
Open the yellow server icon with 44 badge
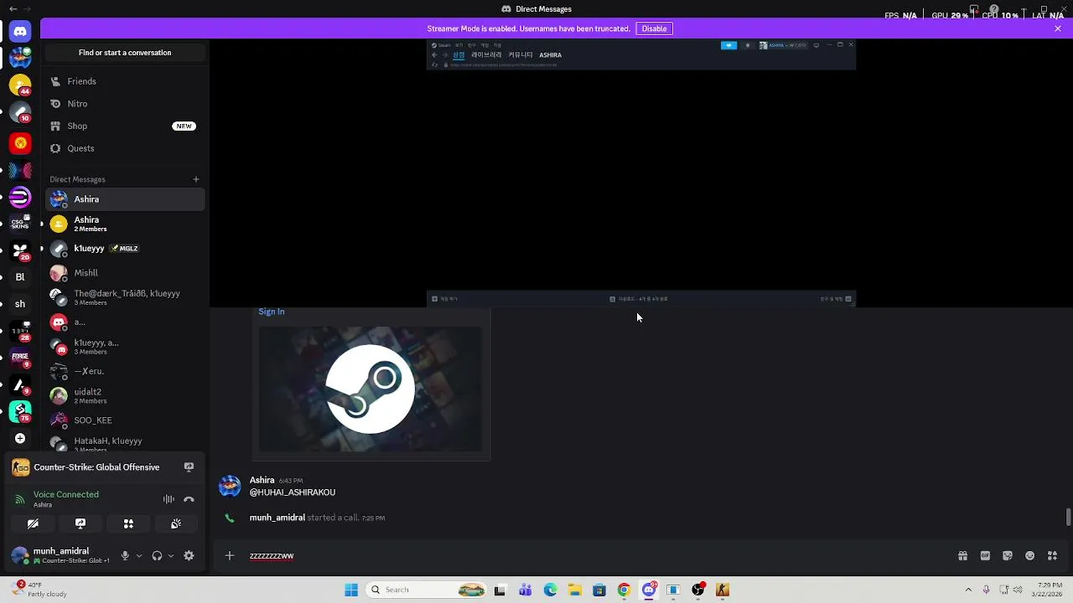point(20,85)
